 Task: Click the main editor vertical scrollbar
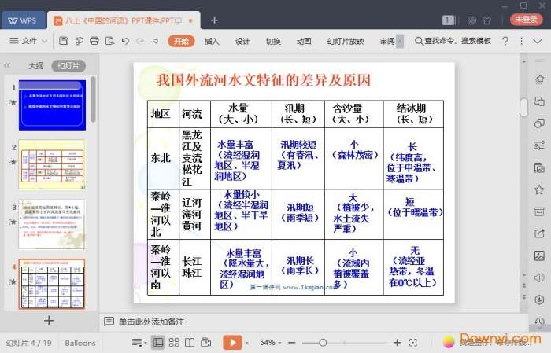click(x=524, y=107)
